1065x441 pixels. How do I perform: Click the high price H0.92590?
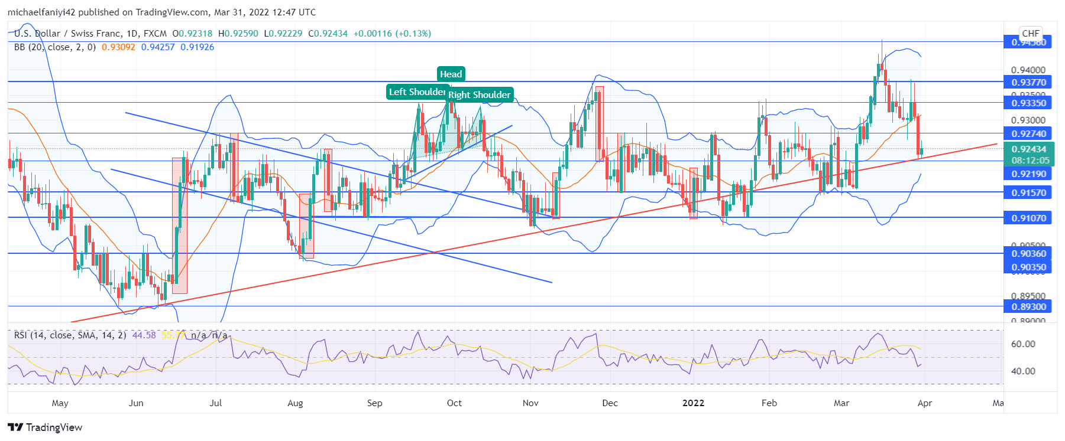click(238, 34)
